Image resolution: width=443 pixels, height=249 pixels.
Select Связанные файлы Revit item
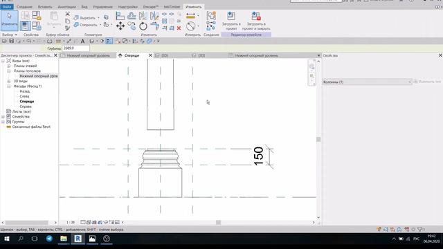pyautogui.click(x=31, y=127)
